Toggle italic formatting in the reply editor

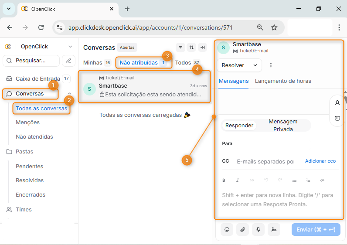pos(238,180)
